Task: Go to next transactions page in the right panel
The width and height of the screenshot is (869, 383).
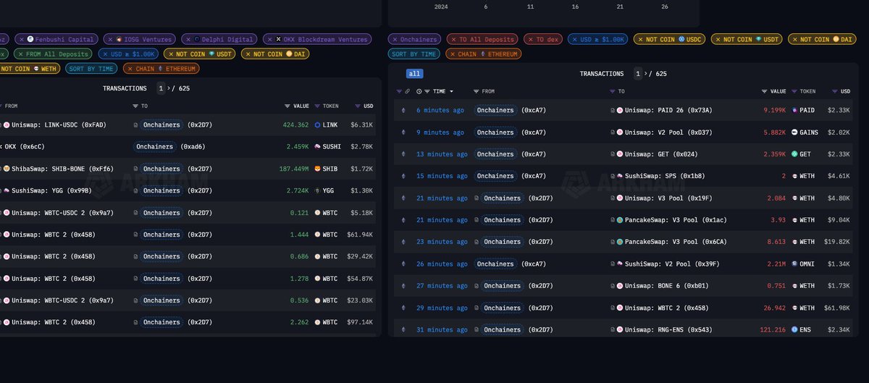Action: point(646,74)
